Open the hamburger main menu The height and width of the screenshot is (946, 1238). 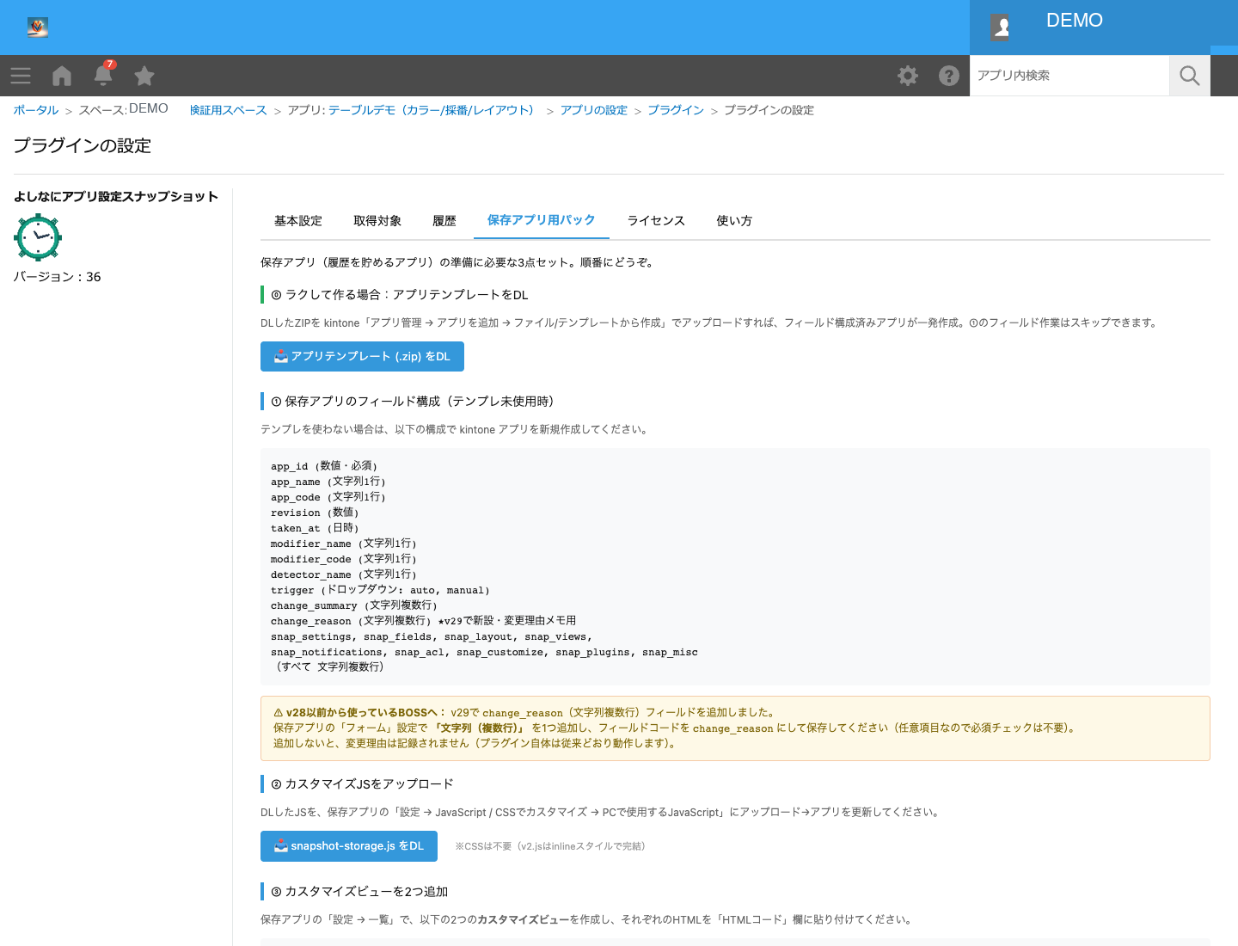21,76
